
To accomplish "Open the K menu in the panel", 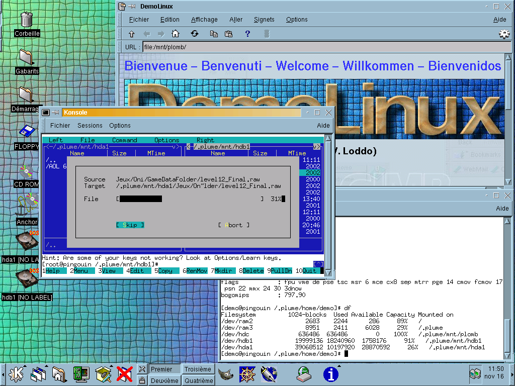I will coord(16,374).
